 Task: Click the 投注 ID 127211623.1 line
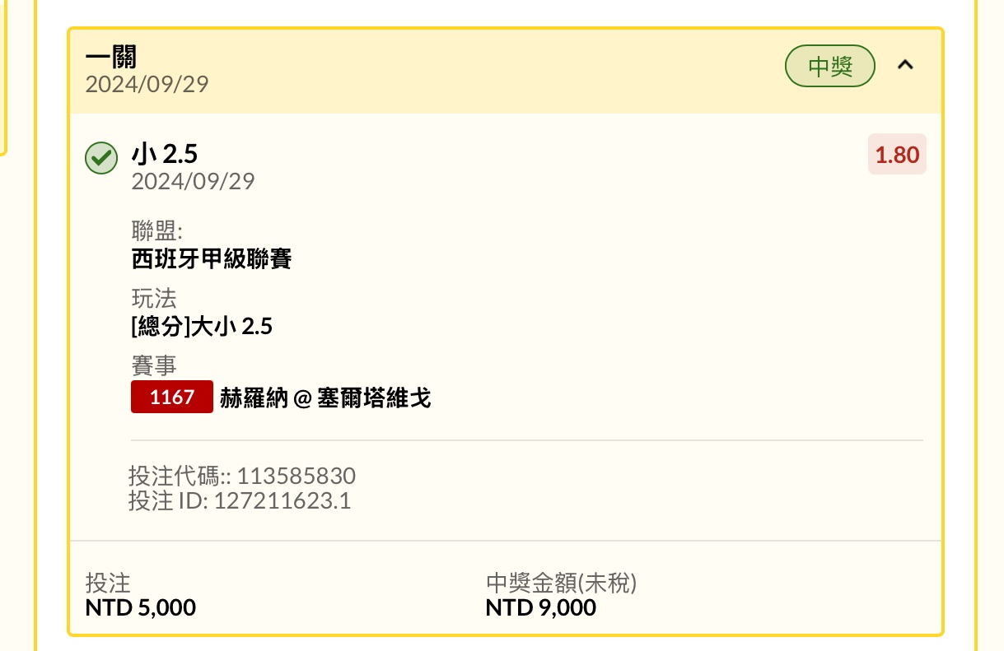coord(240,500)
